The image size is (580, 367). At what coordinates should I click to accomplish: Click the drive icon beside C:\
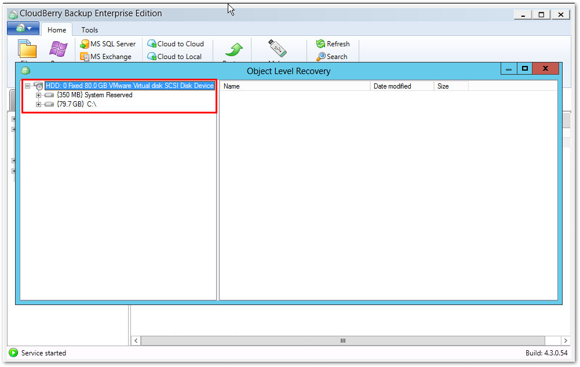point(49,105)
